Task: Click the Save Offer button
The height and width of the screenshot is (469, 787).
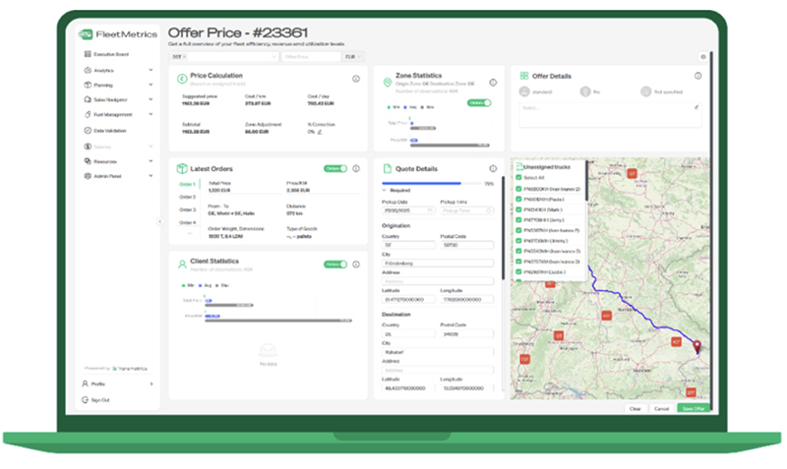Action: (x=692, y=408)
